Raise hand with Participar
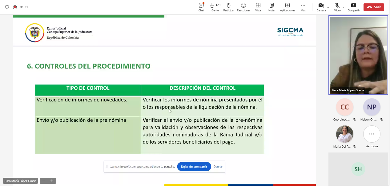 click(x=229, y=7)
